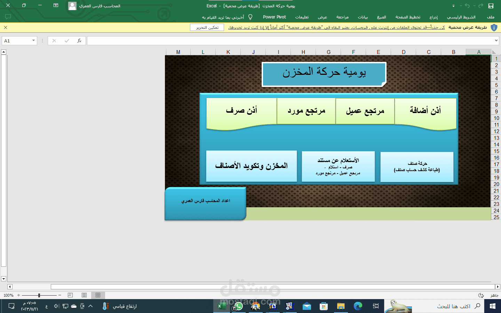Open the Name Box dropdown arrow
This screenshot has width=501, height=313.
tap(33, 41)
